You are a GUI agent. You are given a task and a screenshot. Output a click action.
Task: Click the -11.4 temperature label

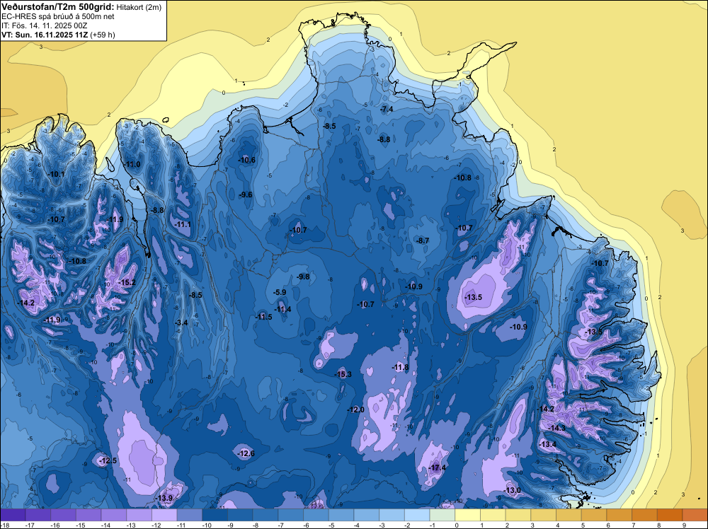tap(282, 309)
